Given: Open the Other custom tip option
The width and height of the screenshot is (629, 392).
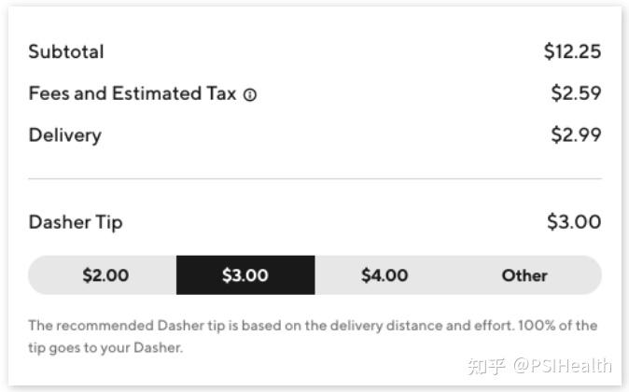Looking at the screenshot, I should point(524,275).
